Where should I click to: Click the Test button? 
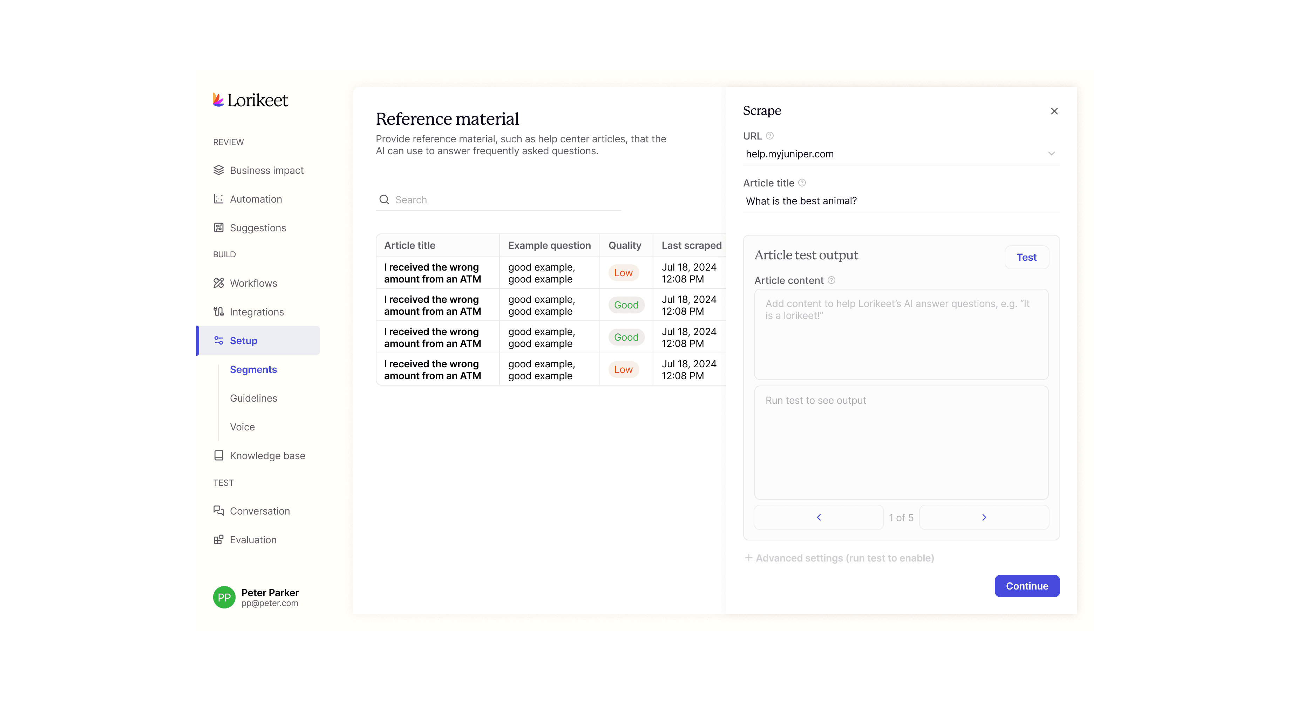click(1026, 257)
